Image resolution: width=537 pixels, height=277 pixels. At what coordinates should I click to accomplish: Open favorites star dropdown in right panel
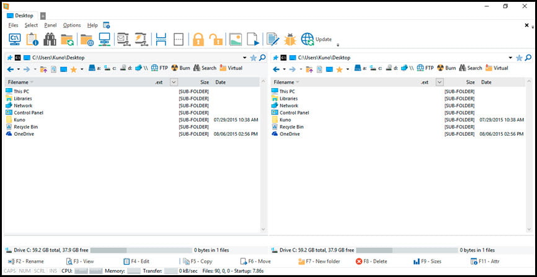(x=348, y=69)
